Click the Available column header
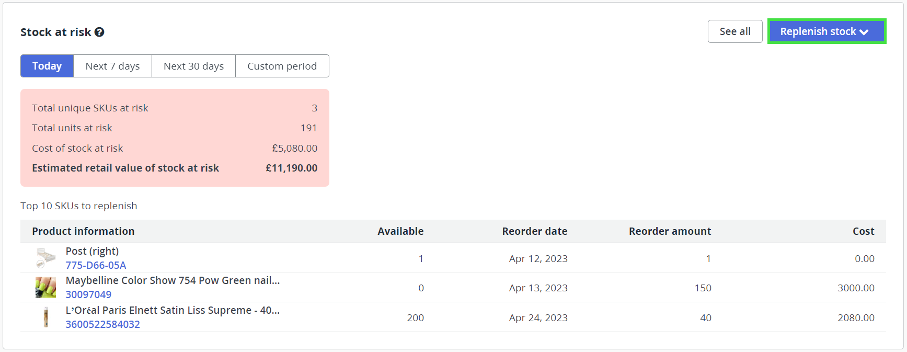 400,231
